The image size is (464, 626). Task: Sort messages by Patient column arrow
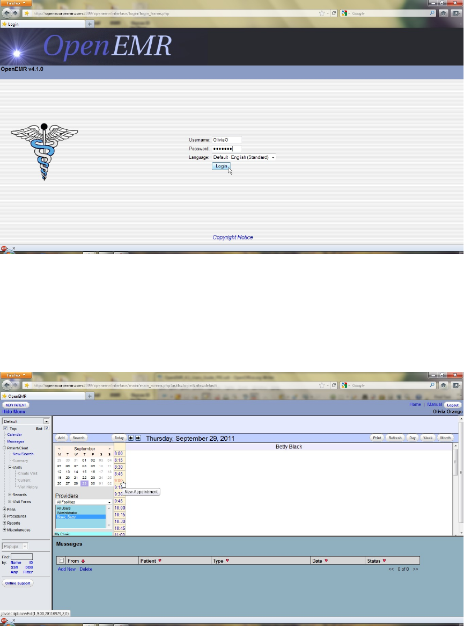160,561
